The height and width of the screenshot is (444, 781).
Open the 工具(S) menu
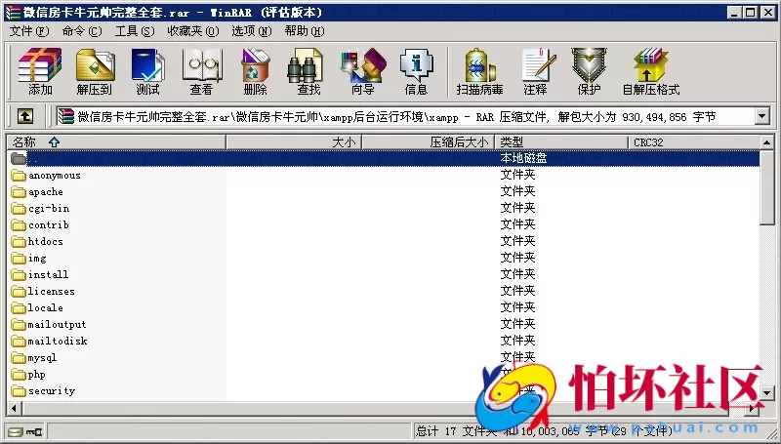[x=135, y=31]
